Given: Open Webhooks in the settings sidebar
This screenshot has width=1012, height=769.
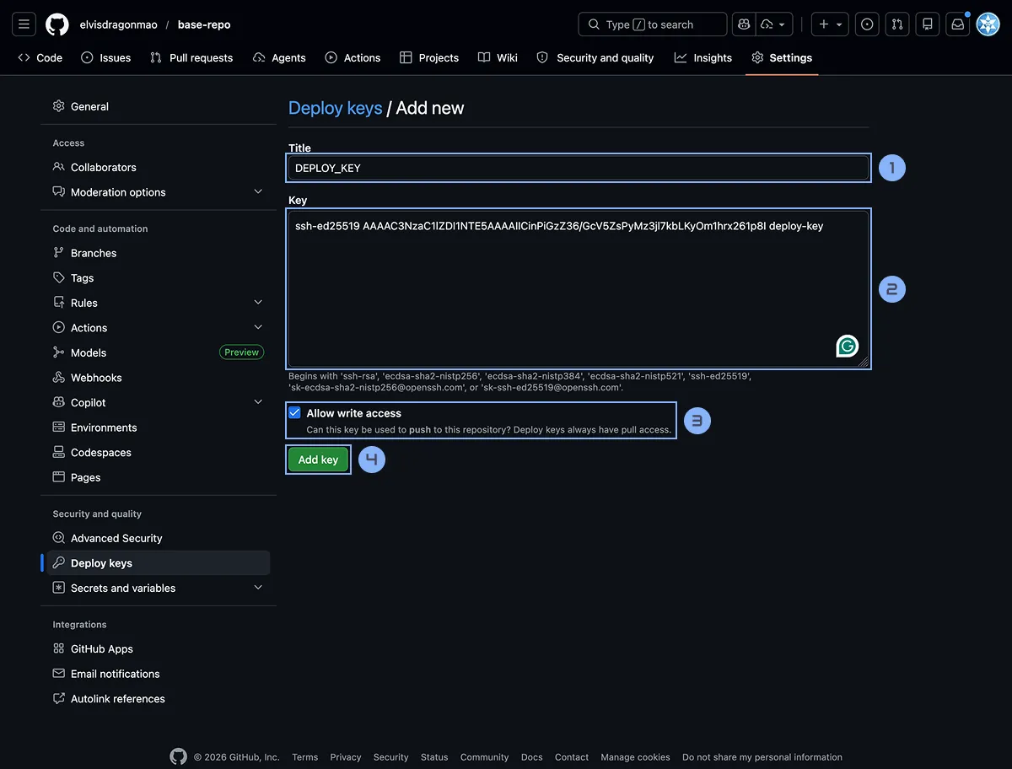Looking at the screenshot, I should coord(96,378).
